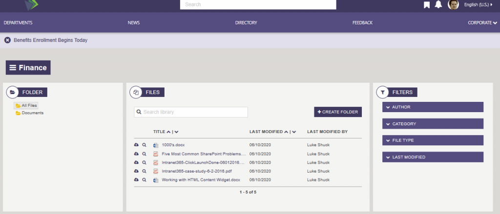Click the Create Folder button
Screen dimensions: 500x214
(338, 112)
